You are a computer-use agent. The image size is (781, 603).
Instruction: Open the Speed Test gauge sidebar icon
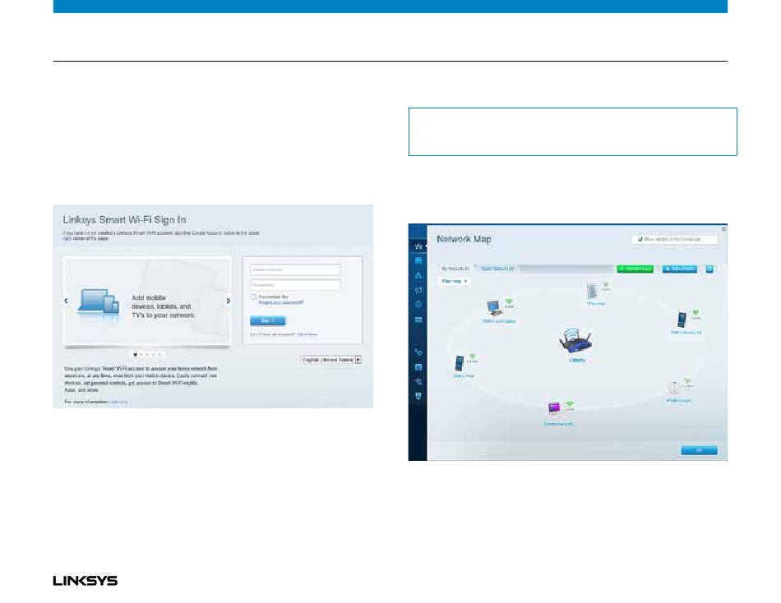coord(418,304)
